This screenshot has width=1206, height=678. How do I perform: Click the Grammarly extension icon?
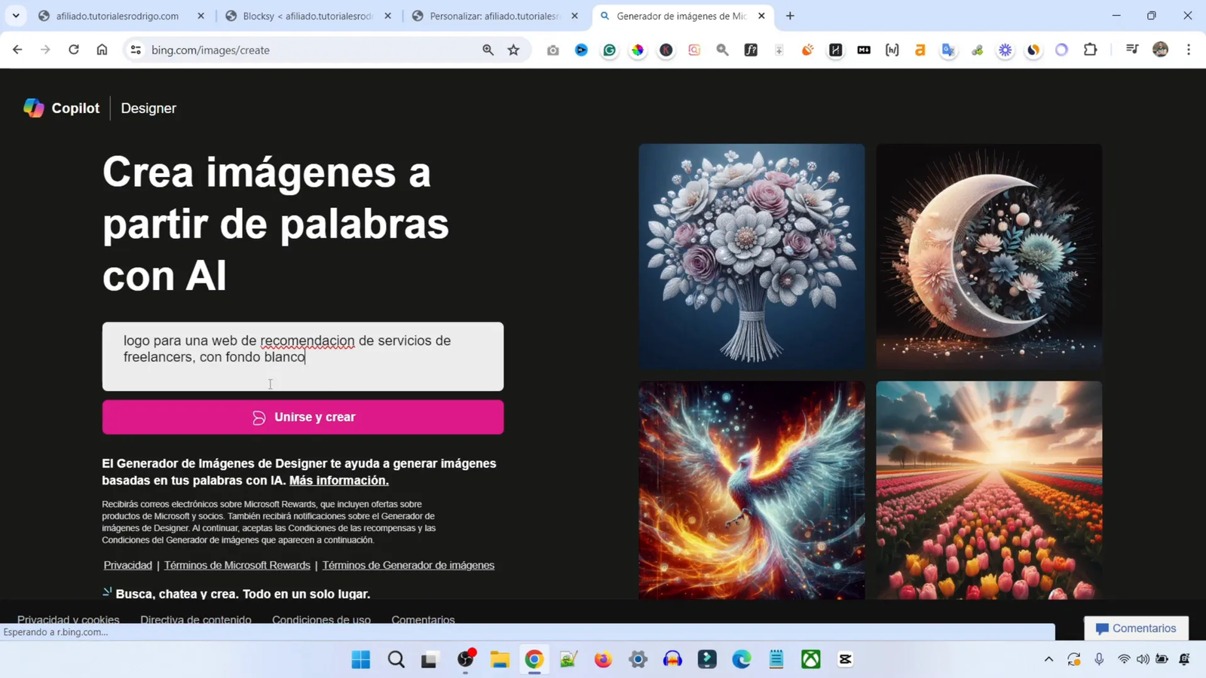tap(609, 50)
